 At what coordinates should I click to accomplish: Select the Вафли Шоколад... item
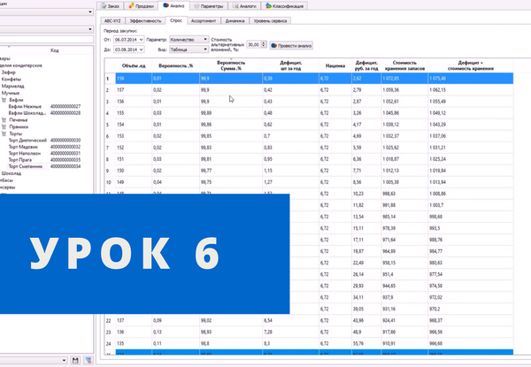27,113
